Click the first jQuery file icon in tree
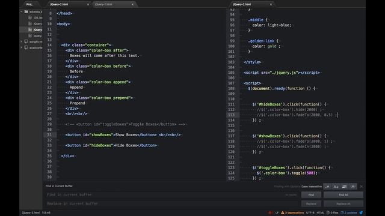The width and height of the screenshot is (385, 216). pyautogui.click(x=30, y=23)
